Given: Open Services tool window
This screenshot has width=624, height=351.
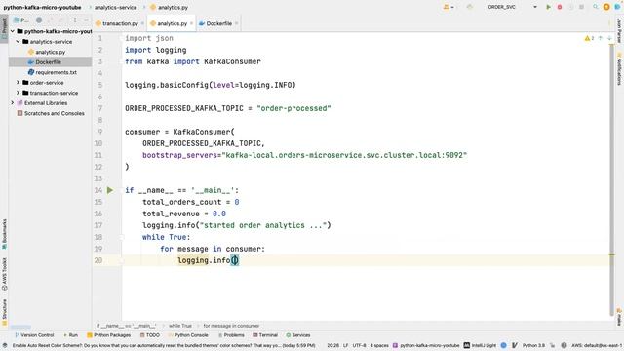Looking at the screenshot, I should pos(298,335).
